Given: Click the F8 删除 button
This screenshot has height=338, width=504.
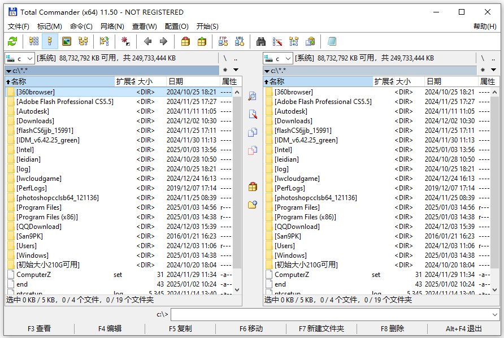Looking at the screenshot, I should click(392, 328).
